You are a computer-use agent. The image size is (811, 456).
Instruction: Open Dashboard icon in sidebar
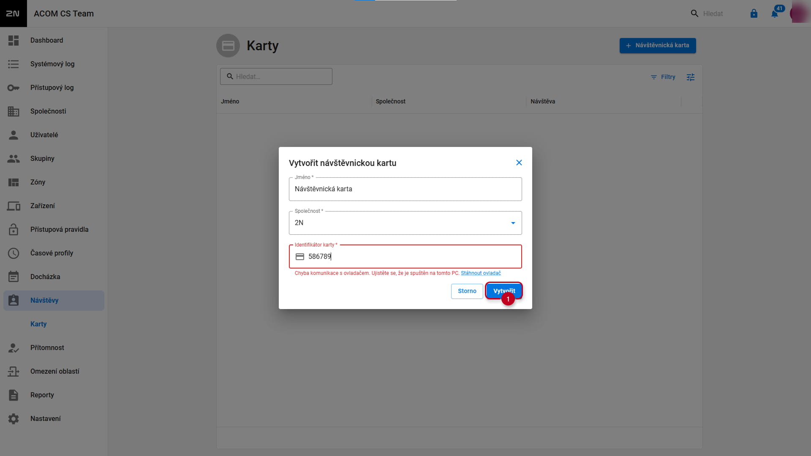(14, 41)
